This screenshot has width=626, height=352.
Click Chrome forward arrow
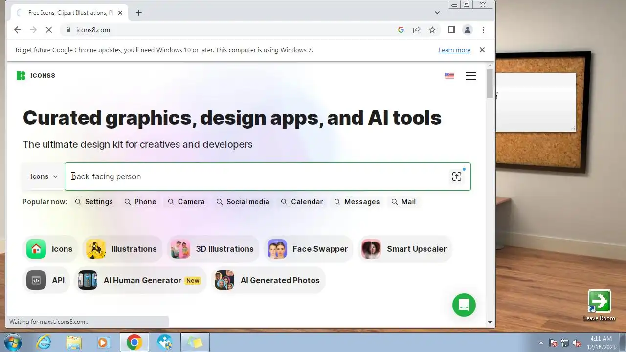pyautogui.click(x=33, y=30)
